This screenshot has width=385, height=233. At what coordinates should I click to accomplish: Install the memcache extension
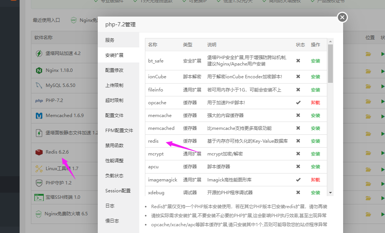click(x=315, y=115)
